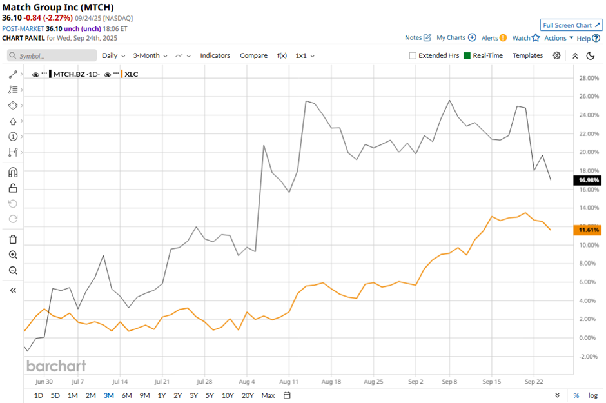
Task: Select the 3M time range button
Action: (108, 395)
